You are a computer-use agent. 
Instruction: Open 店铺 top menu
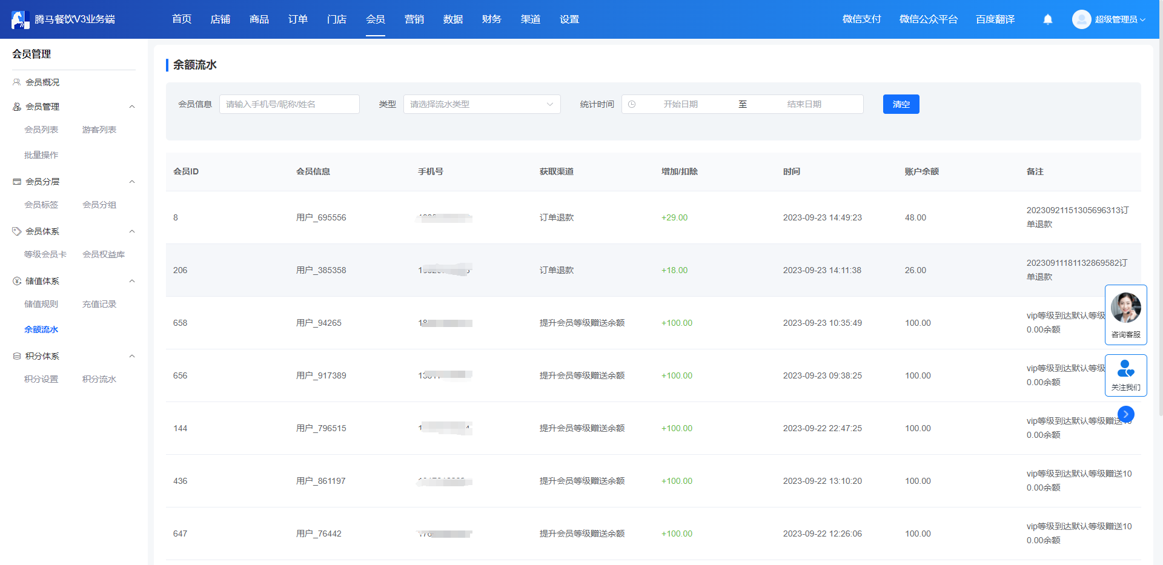pyautogui.click(x=220, y=19)
